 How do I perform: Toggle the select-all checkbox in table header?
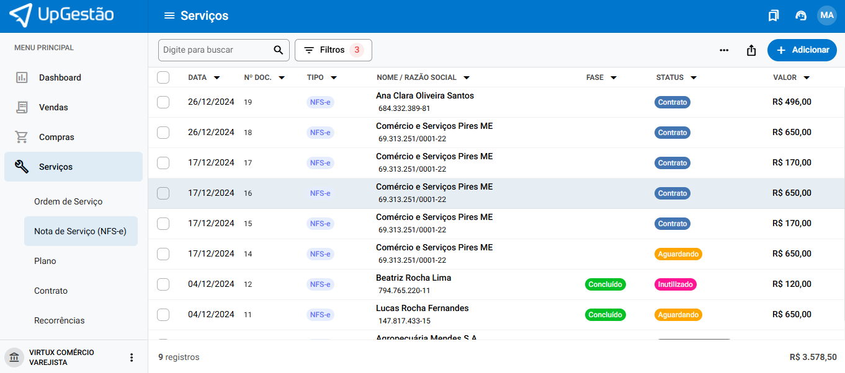click(x=163, y=77)
